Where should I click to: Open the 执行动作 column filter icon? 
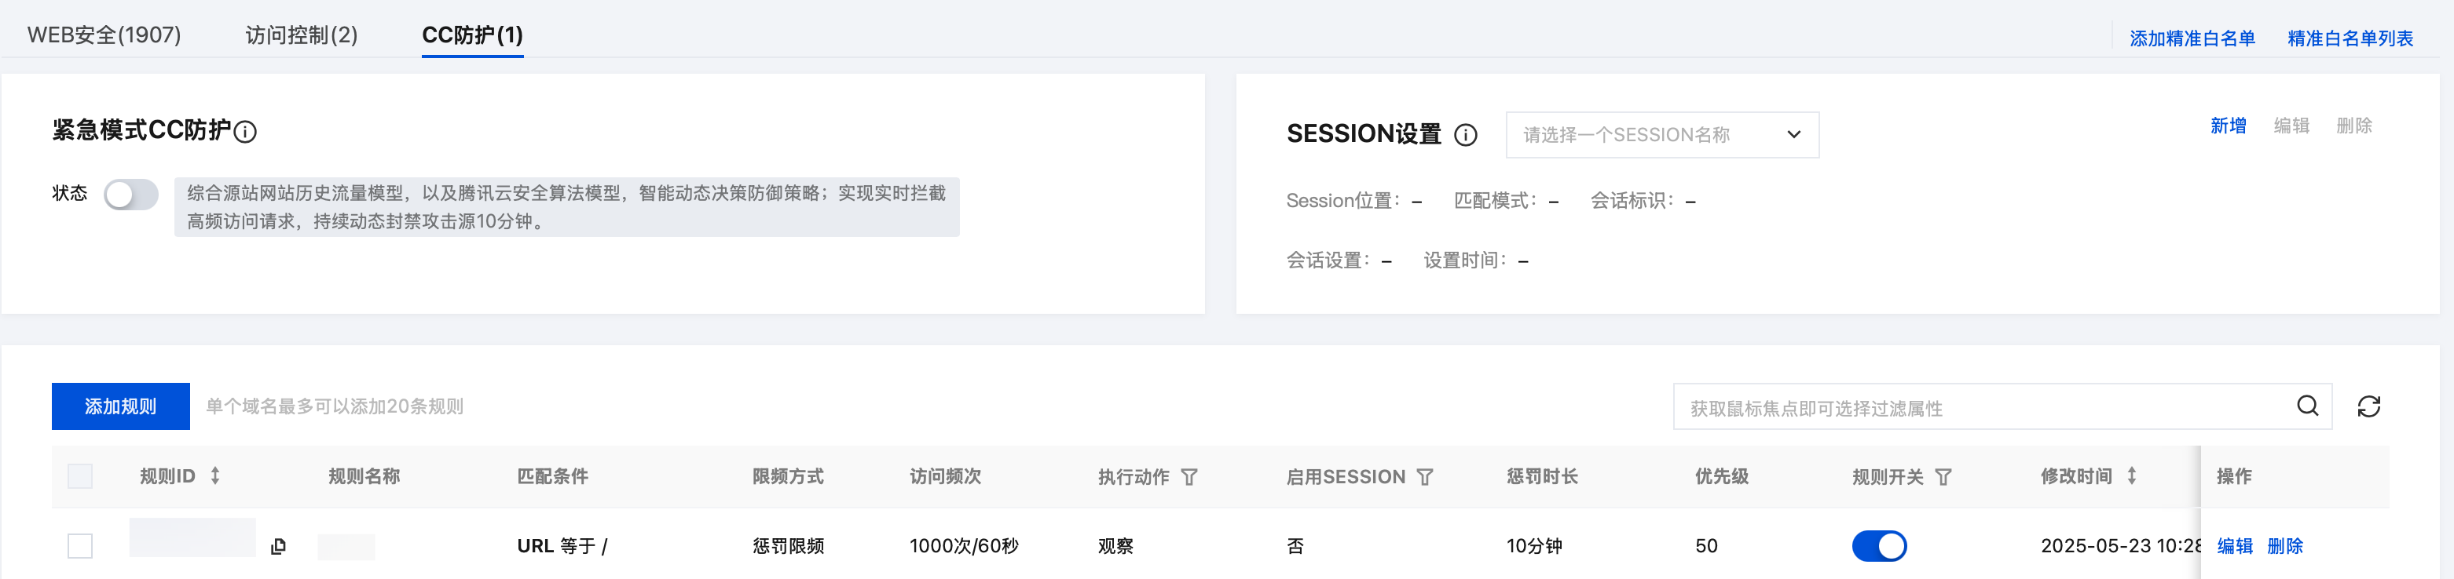(x=1189, y=477)
